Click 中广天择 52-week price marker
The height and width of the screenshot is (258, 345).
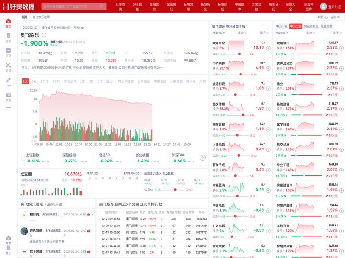point(241,75)
